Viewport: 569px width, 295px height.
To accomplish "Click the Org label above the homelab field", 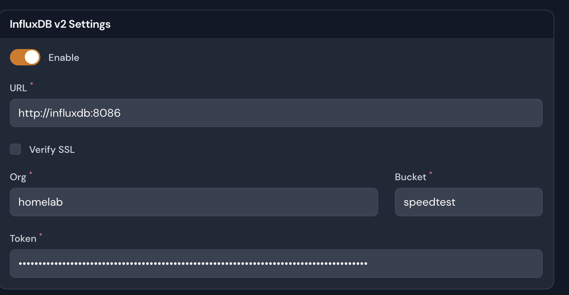I will pyautogui.click(x=17, y=177).
